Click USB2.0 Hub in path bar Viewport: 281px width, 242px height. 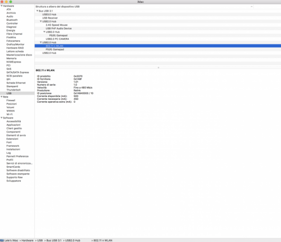click(x=73, y=241)
